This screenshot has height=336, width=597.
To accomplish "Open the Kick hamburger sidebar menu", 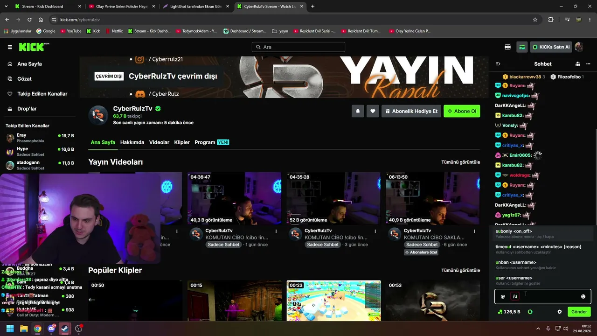I will [x=10, y=47].
